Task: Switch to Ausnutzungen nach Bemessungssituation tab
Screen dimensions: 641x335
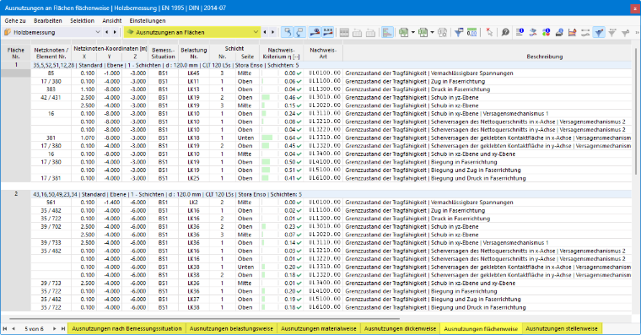Action: pyautogui.click(x=127, y=328)
